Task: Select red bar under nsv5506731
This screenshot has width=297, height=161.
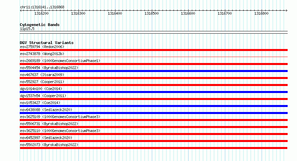Action: 154,127
